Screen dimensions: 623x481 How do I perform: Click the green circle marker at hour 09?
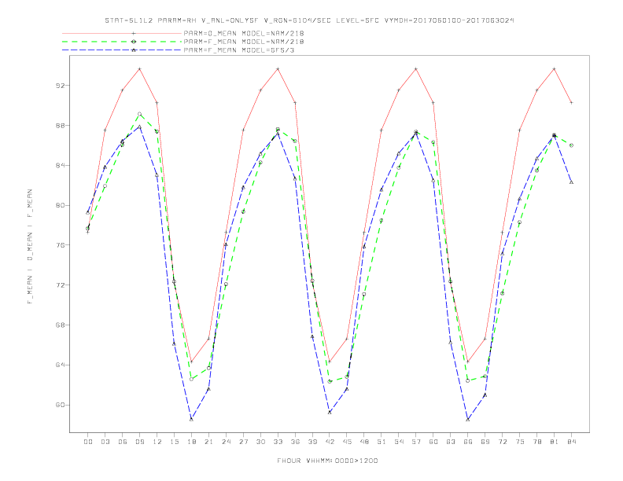tap(139, 114)
